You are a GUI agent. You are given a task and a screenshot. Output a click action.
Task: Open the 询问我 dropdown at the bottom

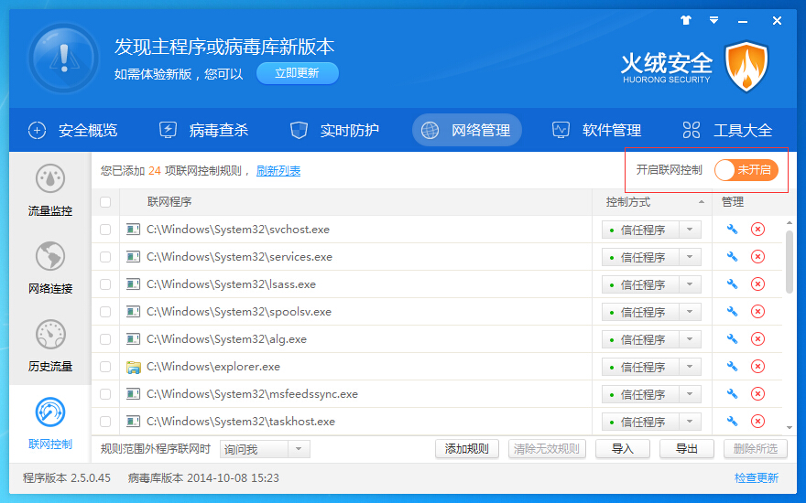299,449
